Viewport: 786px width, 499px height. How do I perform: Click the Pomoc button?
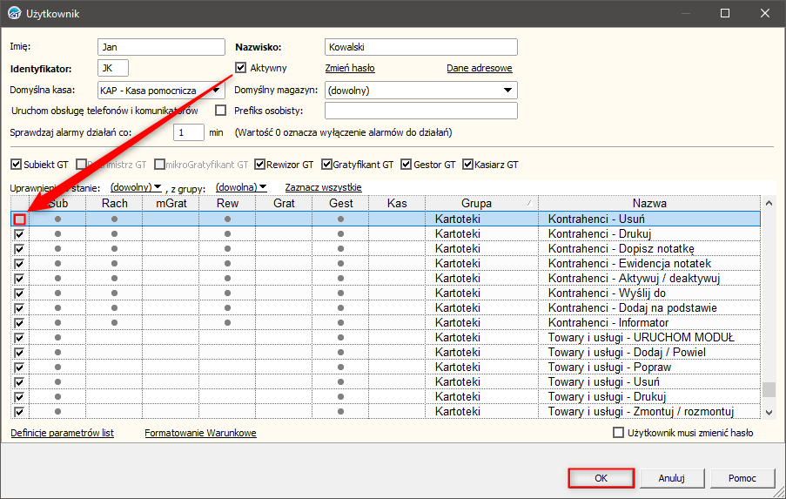[742, 478]
